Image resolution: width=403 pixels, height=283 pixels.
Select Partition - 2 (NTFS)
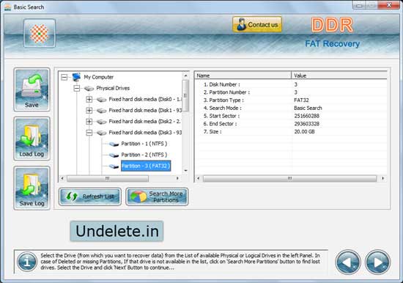(144, 155)
